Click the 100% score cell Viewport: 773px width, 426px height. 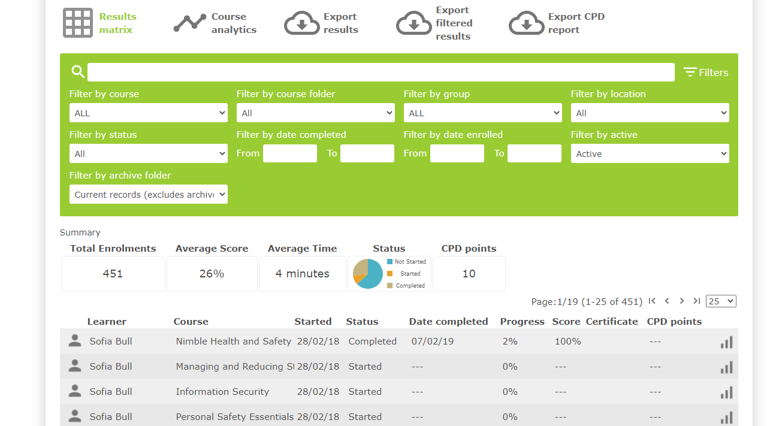(x=568, y=341)
